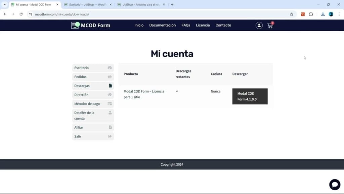Click the MCOD Form logo

pyautogui.click(x=91, y=25)
